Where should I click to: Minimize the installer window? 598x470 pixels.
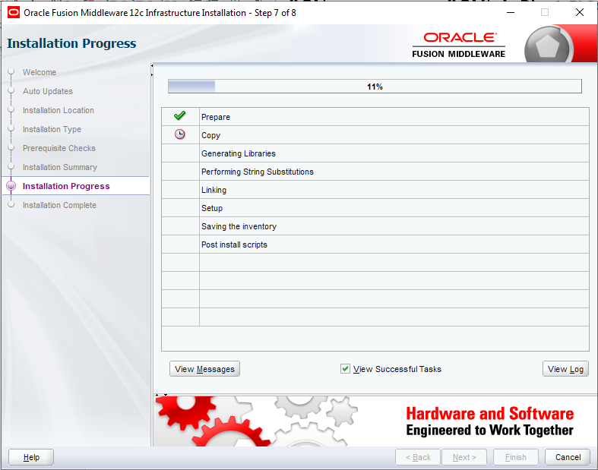511,13
